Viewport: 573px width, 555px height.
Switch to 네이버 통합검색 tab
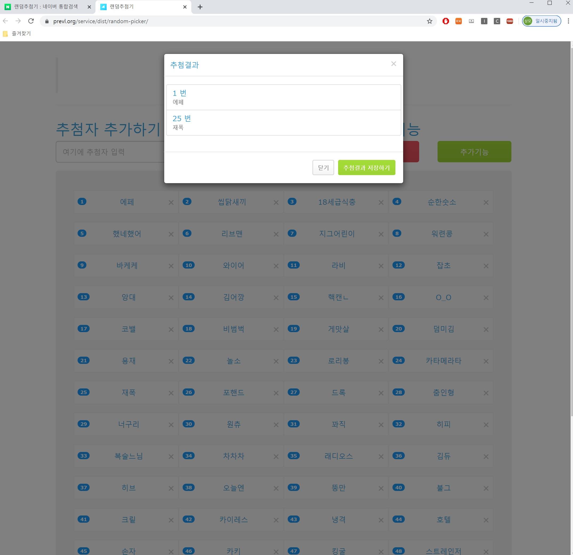pos(46,7)
